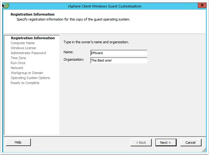Open Help for this wizard
The width and height of the screenshot is (209, 155).
tap(18, 142)
